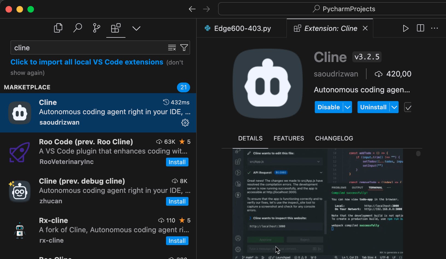Open the Search view icon

pos(78,28)
